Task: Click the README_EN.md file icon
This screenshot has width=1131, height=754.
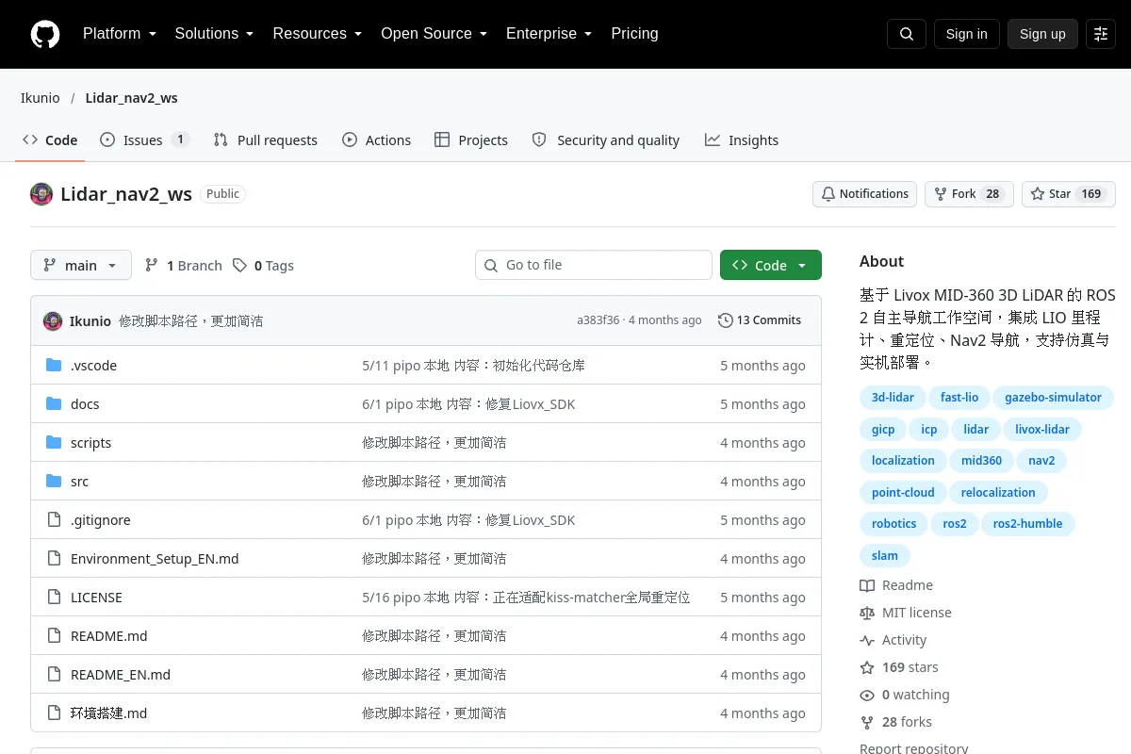Action: coord(54,674)
